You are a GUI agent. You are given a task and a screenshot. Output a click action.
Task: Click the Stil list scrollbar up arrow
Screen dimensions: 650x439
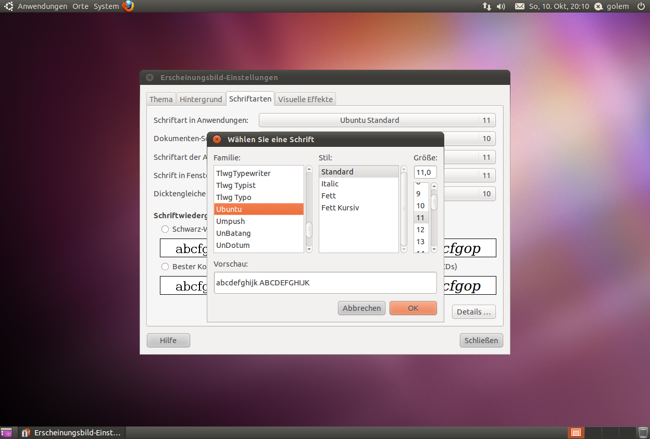(x=404, y=169)
